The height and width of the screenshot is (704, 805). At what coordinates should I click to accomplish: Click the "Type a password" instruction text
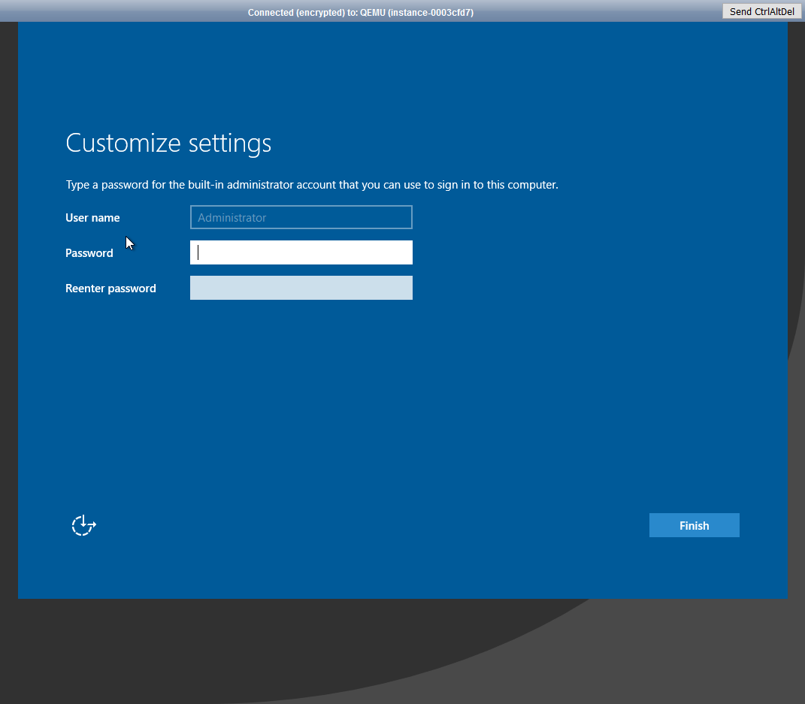pos(311,185)
